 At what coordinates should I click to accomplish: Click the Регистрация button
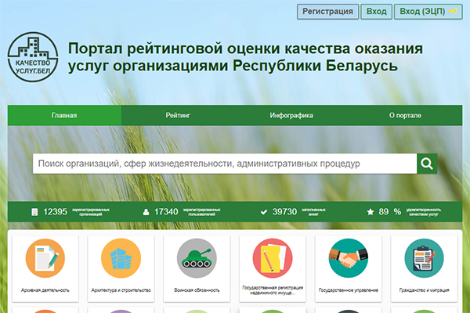(x=327, y=12)
